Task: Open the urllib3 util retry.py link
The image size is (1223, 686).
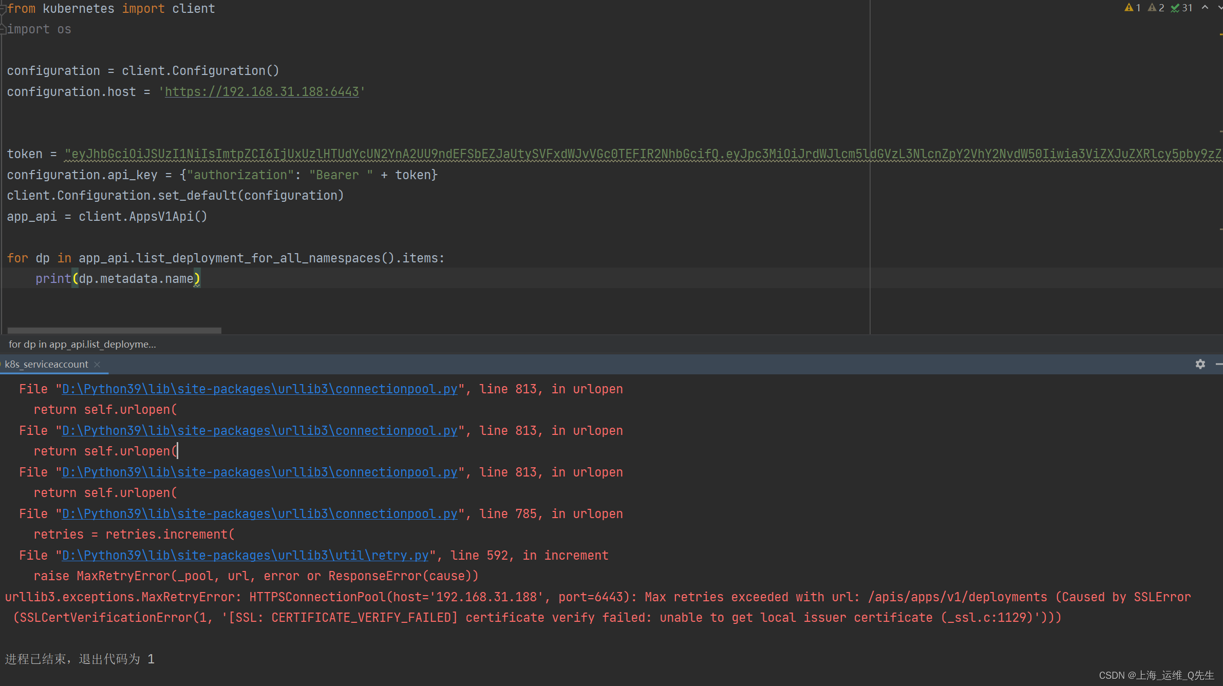Action: pos(245,556)
